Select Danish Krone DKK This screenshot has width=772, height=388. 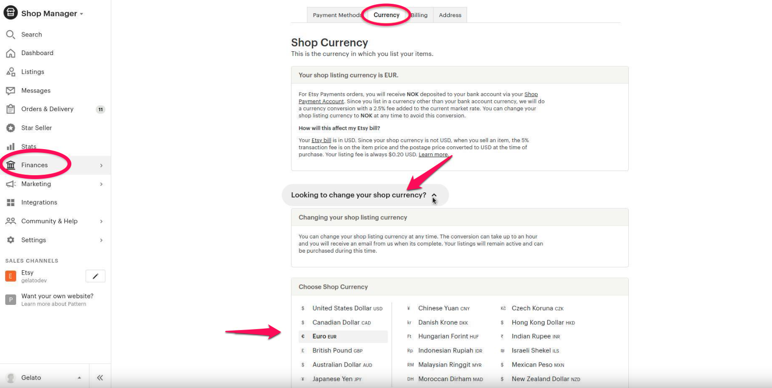point(443,322)
